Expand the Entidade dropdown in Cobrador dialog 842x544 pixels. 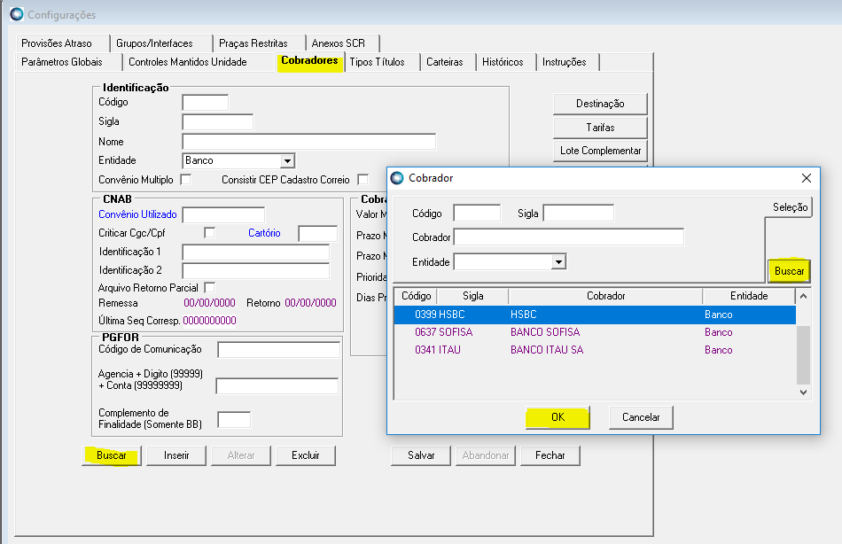point(558,262)
